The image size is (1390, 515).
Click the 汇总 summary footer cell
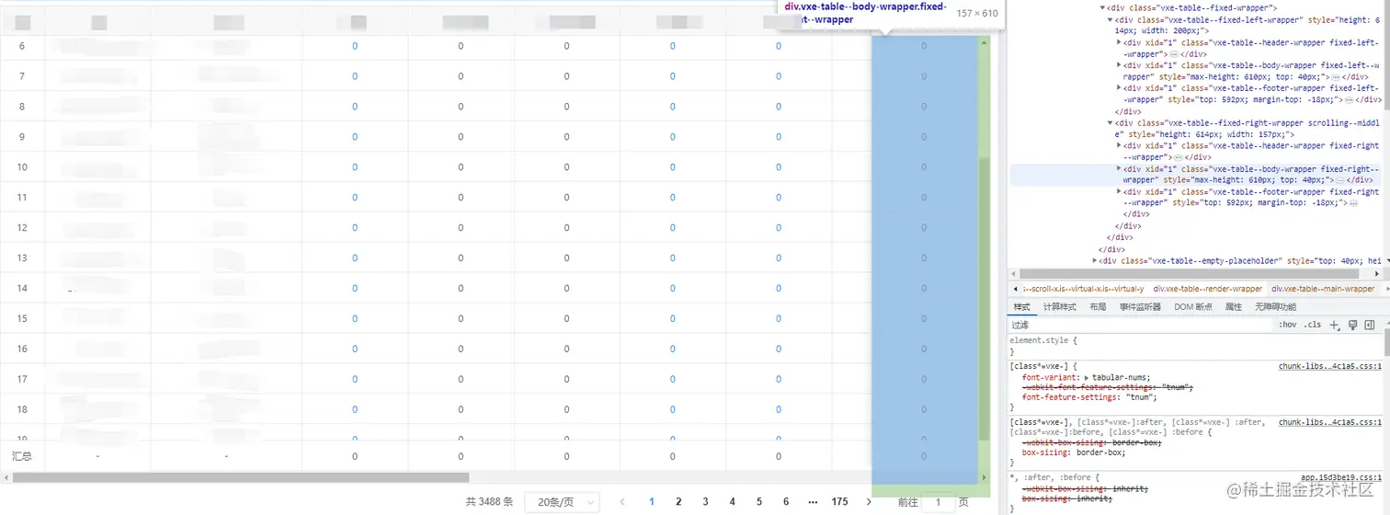pos(22,456)
